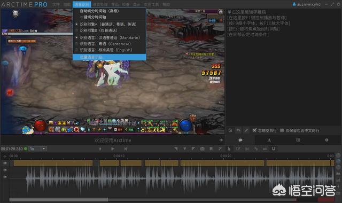This screenshot has width=342, height=203.
Task: Click the swap arrows icon in toolbar
Action: 265,149
